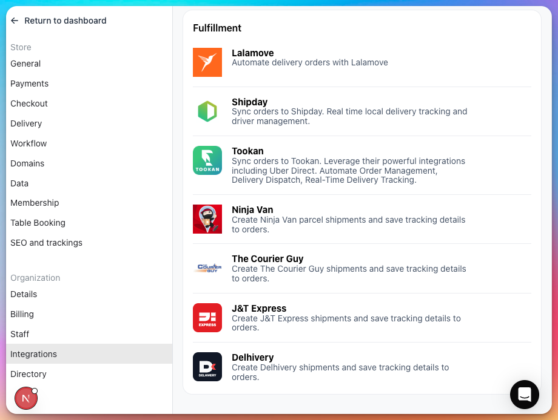The height and width of the screenshot is (420, 558).
Task: Navigate to Domains settings
Action: 27,163
